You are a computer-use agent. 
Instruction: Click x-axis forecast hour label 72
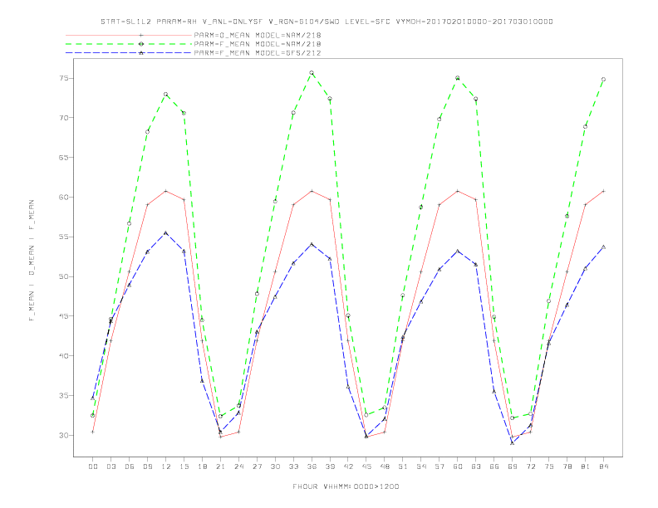531,466
